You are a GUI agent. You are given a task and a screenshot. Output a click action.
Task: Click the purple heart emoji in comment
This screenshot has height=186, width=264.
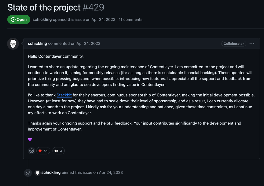coord(30,139)
